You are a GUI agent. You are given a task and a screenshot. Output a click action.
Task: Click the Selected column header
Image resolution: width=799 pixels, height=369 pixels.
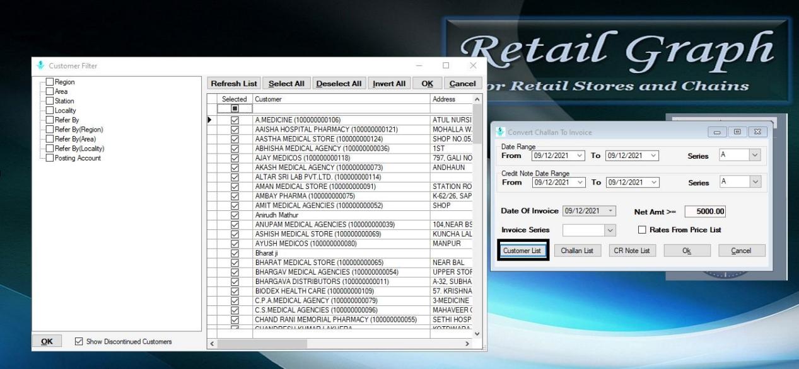[235, 99]
